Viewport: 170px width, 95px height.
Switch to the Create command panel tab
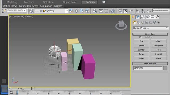133,17
